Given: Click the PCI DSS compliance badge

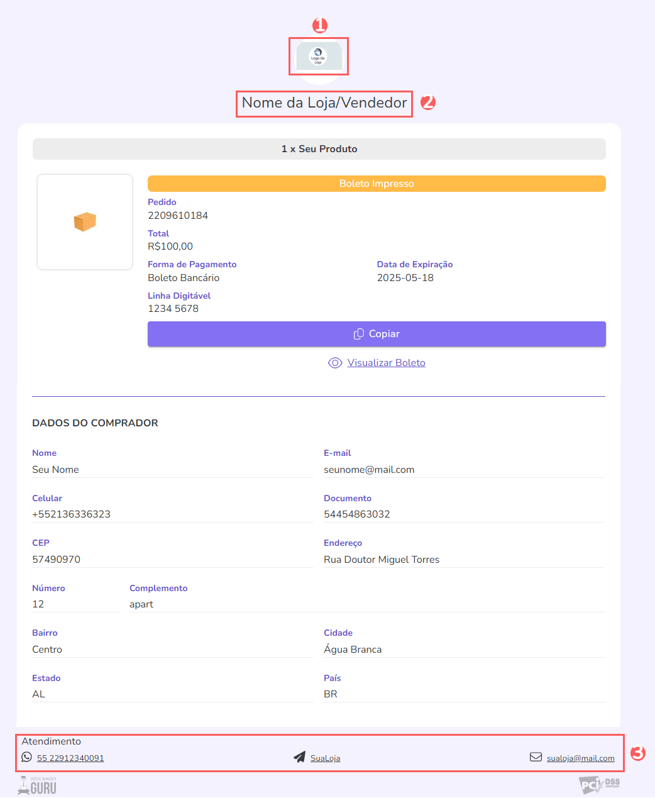Looking at the screenshot, I should (598, 784).
